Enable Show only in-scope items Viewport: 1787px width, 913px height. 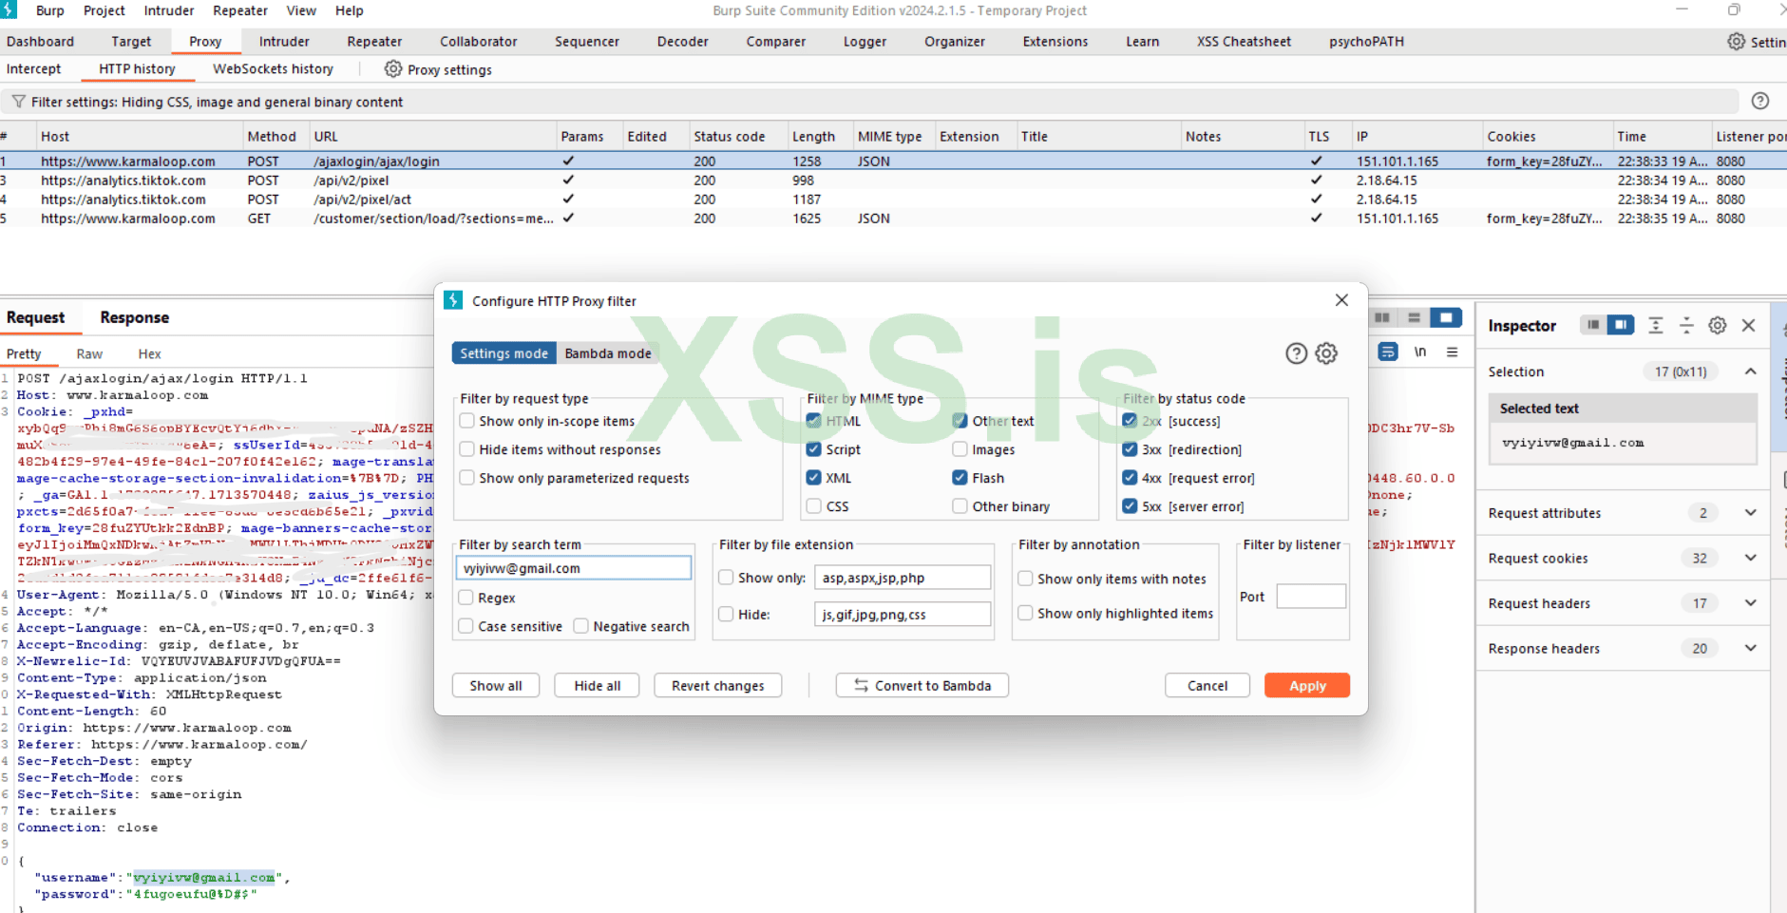click(466, 421)
